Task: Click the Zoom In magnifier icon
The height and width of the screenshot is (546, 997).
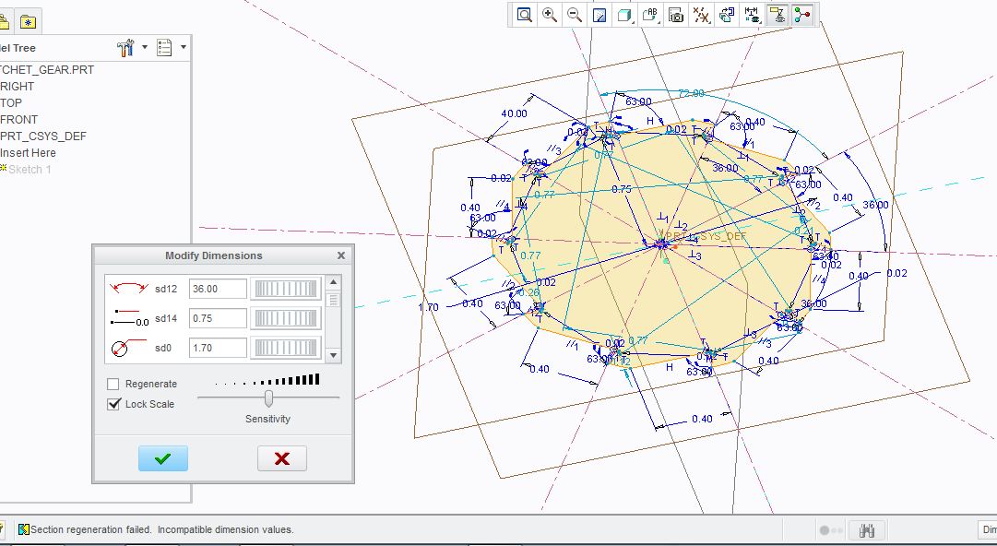Action: click(x=550, y=16)
